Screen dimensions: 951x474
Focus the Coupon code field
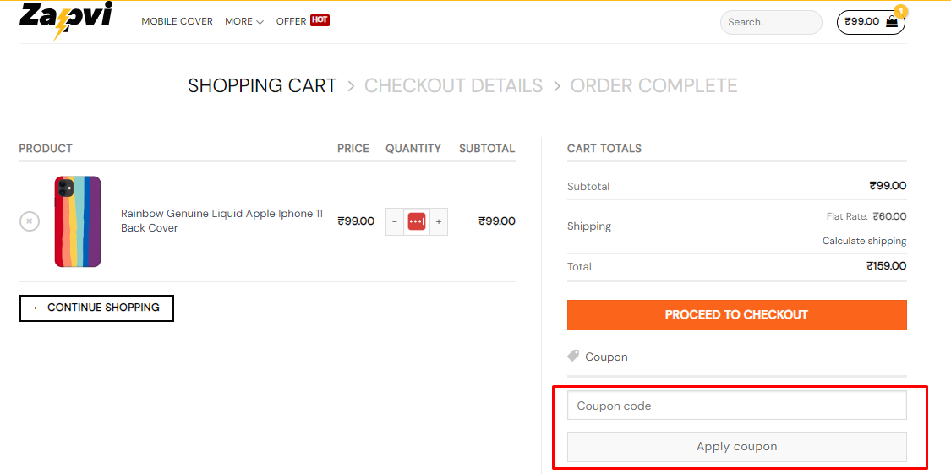click(737, 406)
